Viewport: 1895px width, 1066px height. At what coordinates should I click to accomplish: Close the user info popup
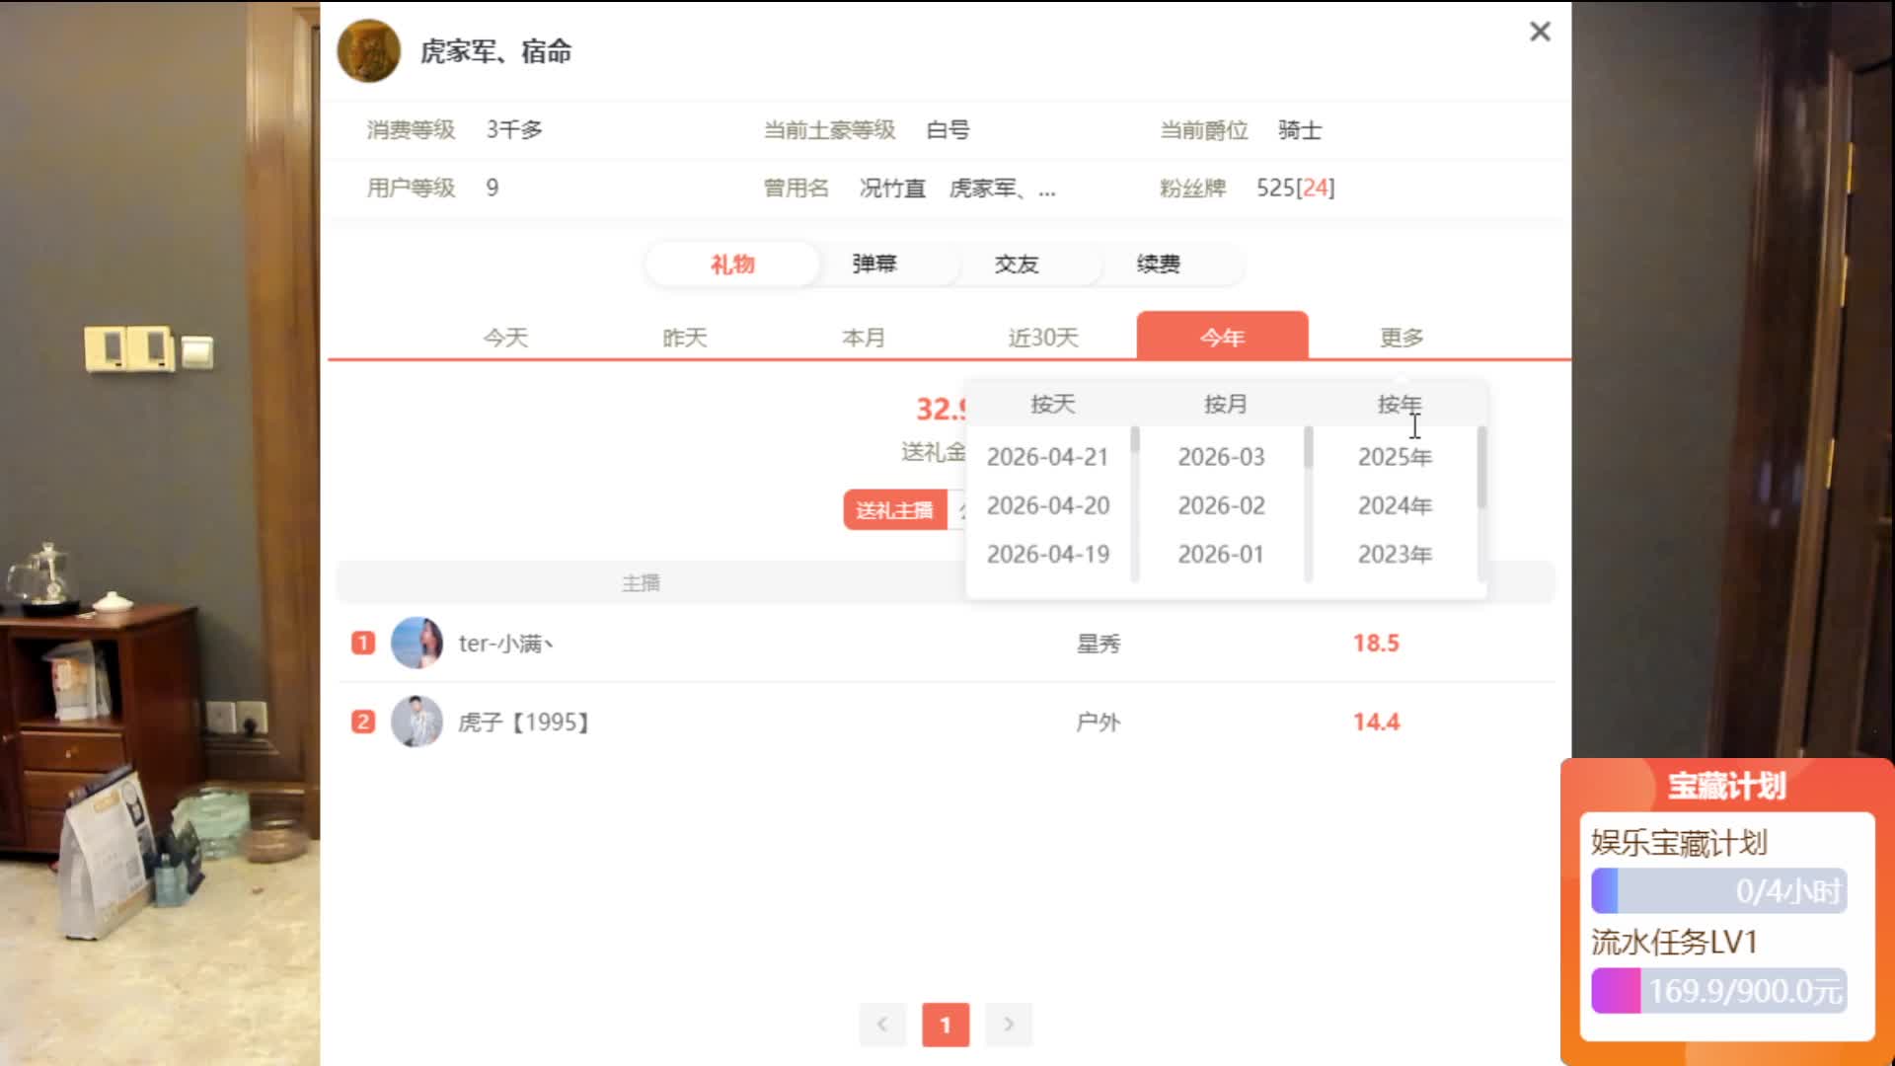click(1540, 32)
